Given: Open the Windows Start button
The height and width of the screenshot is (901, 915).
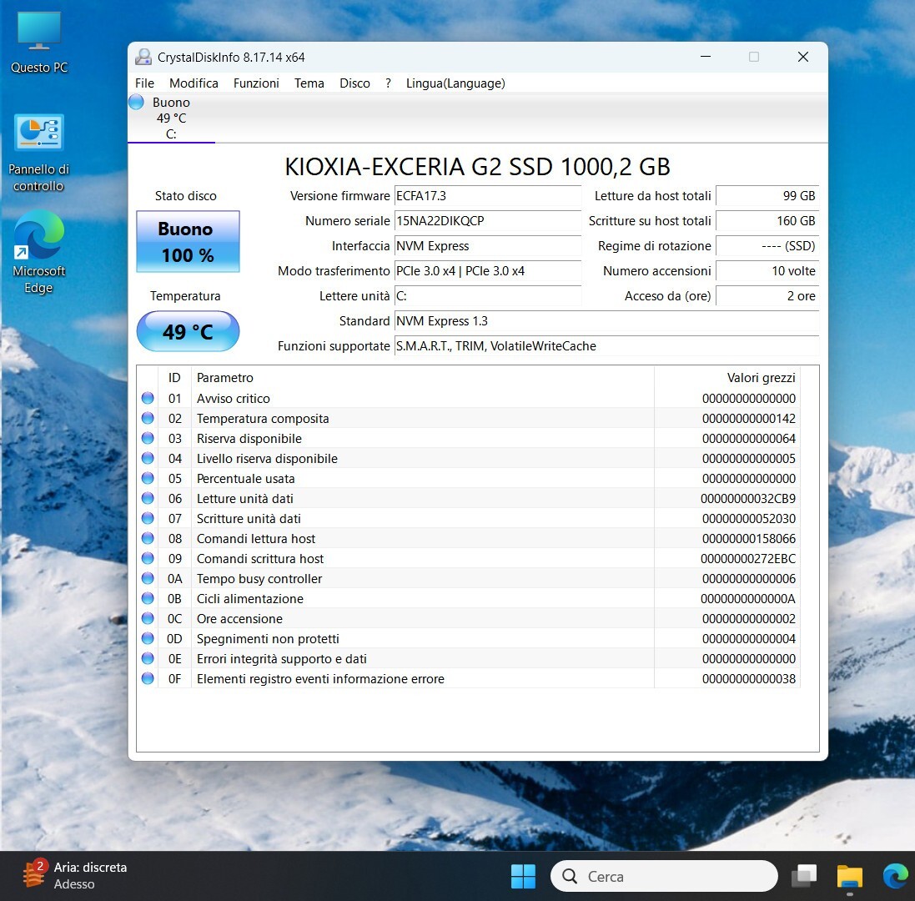Looking at the screenshot, I should point(523,876).
